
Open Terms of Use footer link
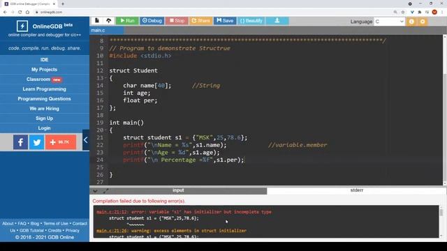pos(56,224)
